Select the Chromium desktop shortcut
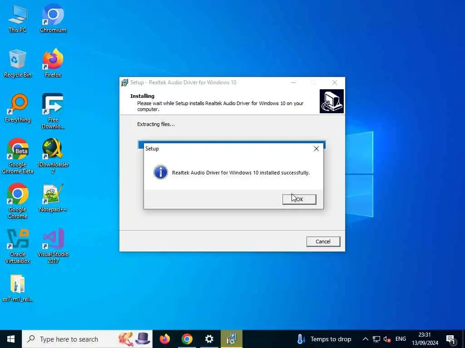 pos(53,18)
